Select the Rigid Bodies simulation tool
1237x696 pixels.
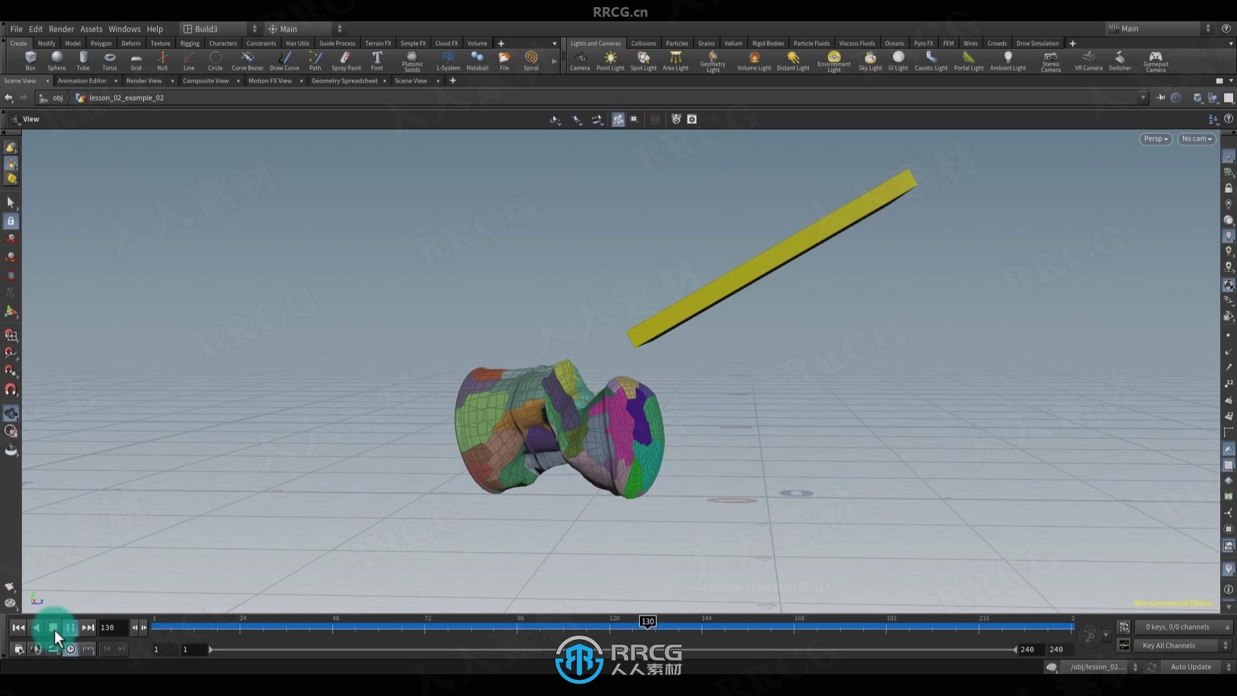tap(767, 43)
